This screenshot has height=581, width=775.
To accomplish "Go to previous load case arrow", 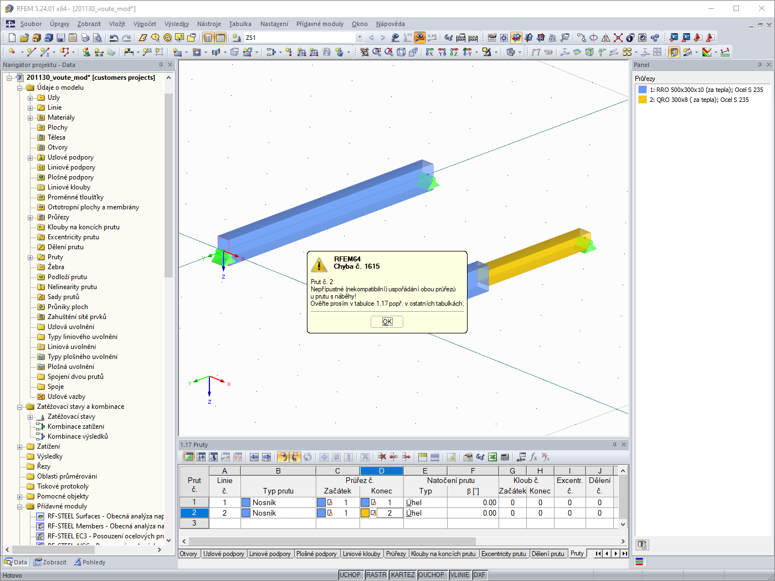I will click(371, 38).
